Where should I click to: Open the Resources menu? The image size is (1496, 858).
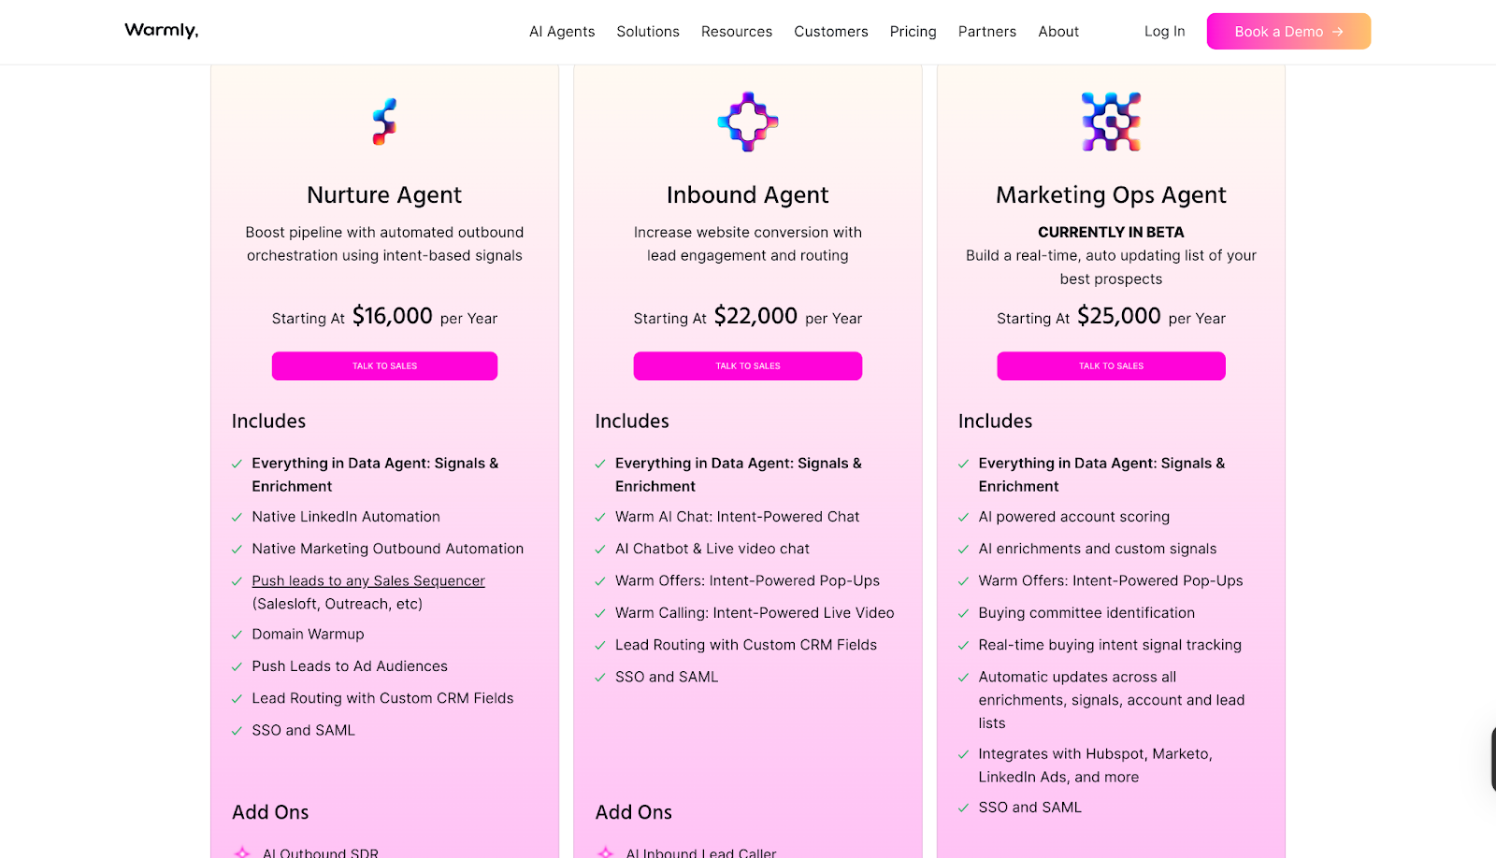(737, 32)
